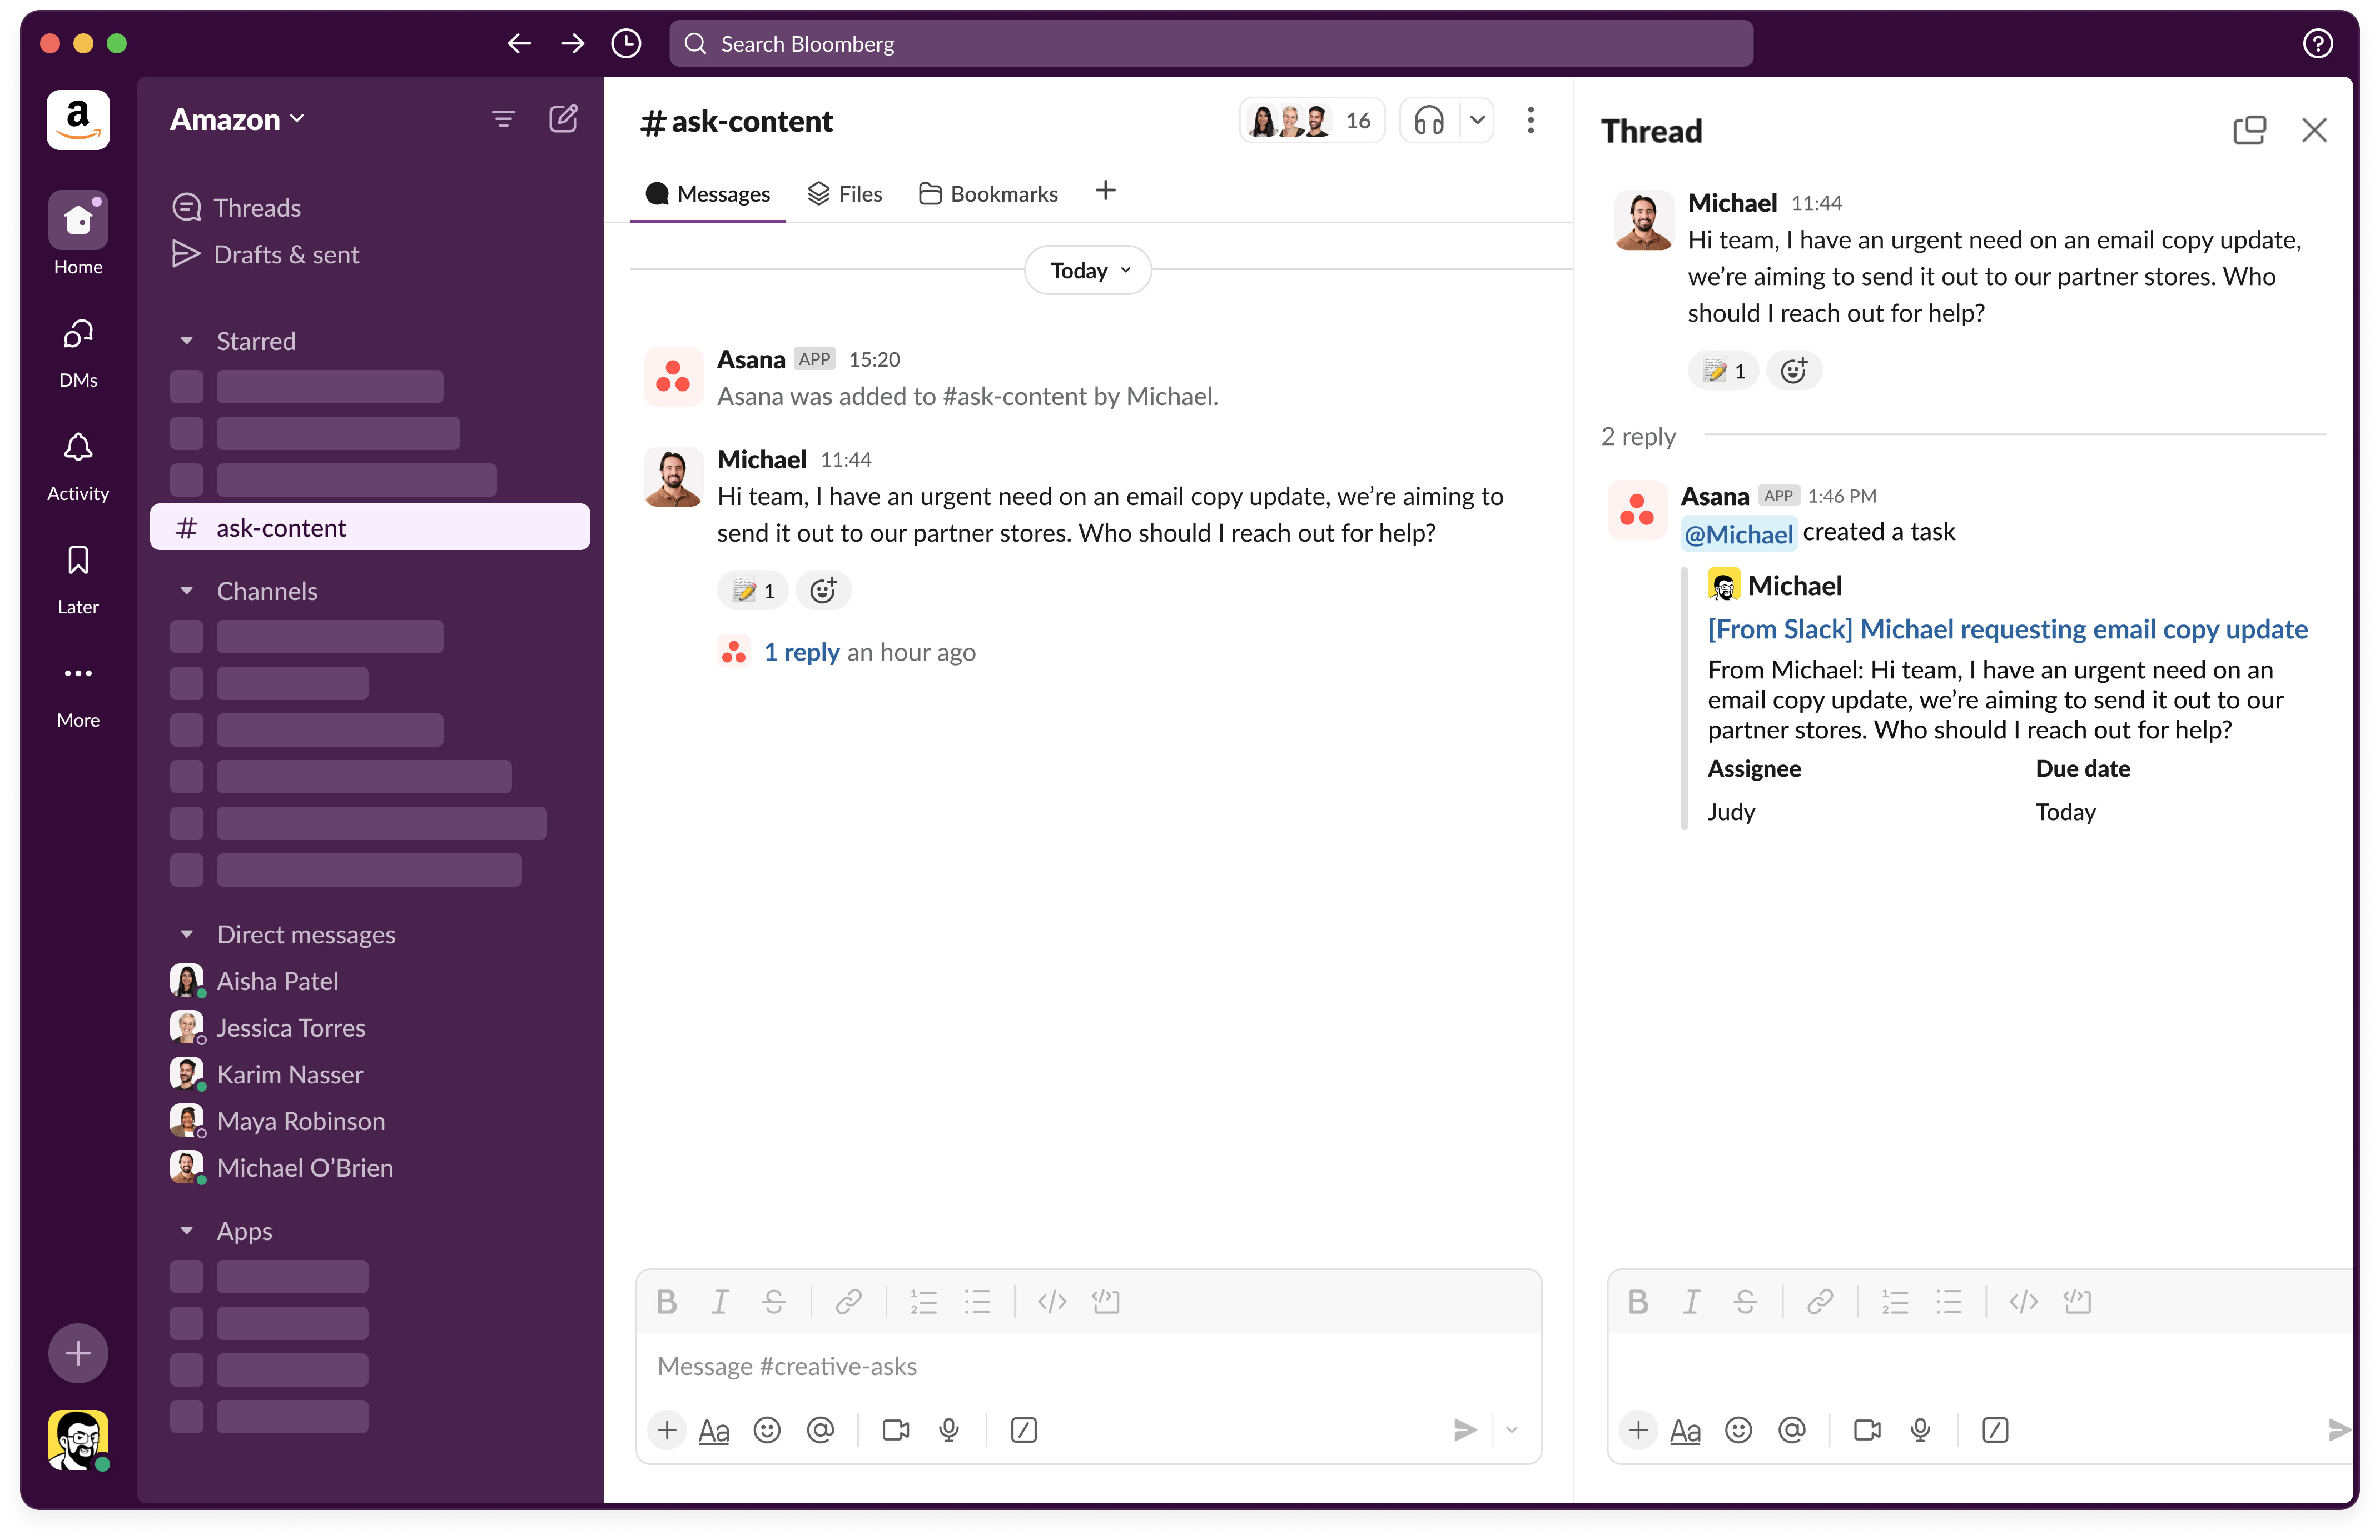Start a huddle with headphones icon
Image resolution: width=2380 pixels, height=1540 pixels.
(x=1428, y=121)
